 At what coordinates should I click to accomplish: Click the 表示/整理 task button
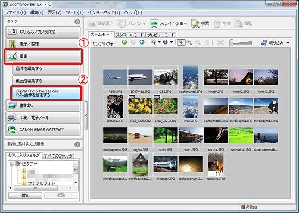point(43,44)
